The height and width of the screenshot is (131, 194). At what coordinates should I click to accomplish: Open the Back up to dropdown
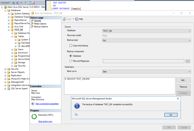tap(146, 72)
